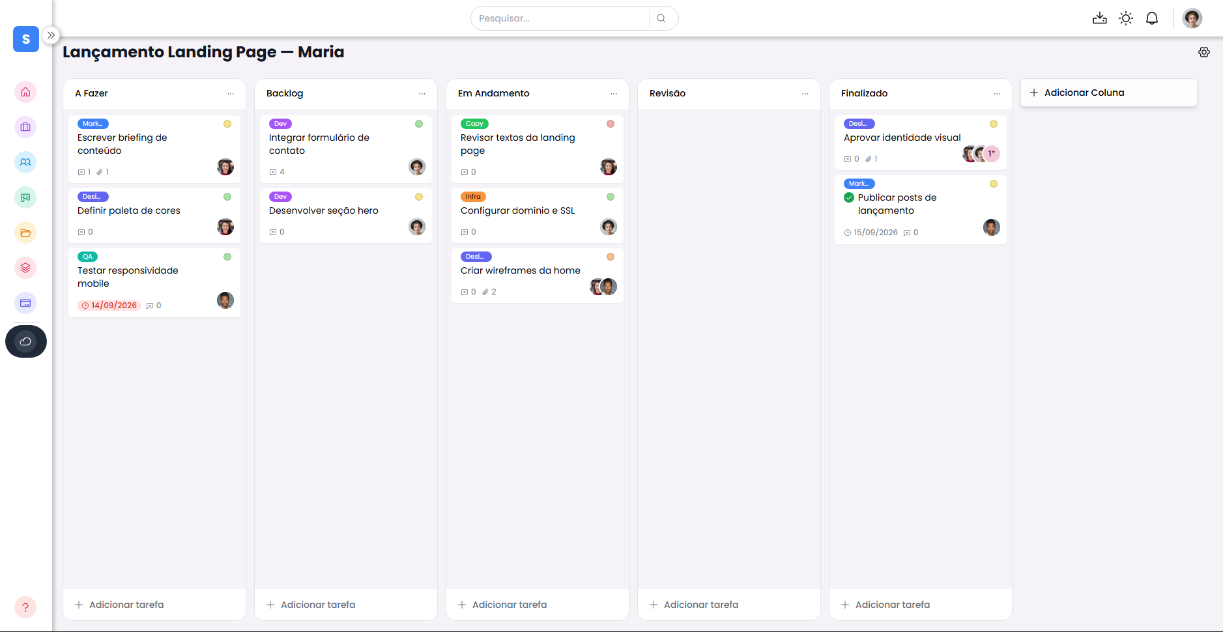
Task: Open the Em Andamento column options menu
Action: pyautogui.click(x=614, y=94)
